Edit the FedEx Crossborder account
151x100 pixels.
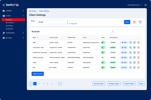tap(124, 58)
